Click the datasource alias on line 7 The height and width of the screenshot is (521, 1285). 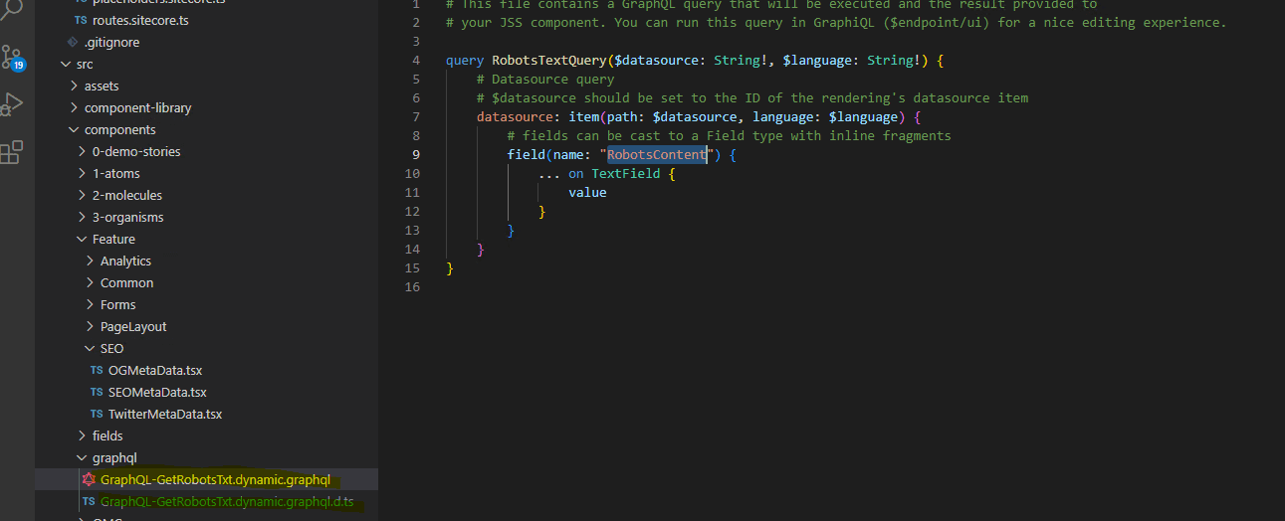tap(515, 116)
